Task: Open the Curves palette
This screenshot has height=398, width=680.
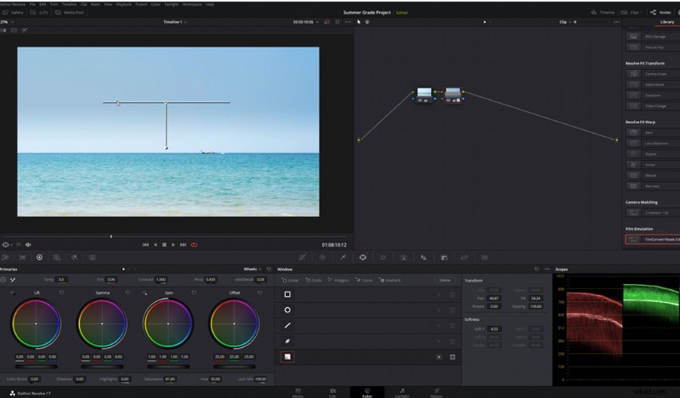Action: click(x=303, y=258)
